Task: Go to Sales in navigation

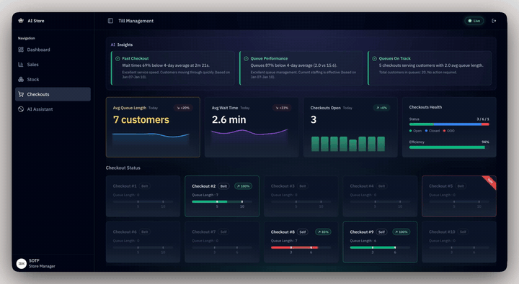Action: click(x=53, y=65)
